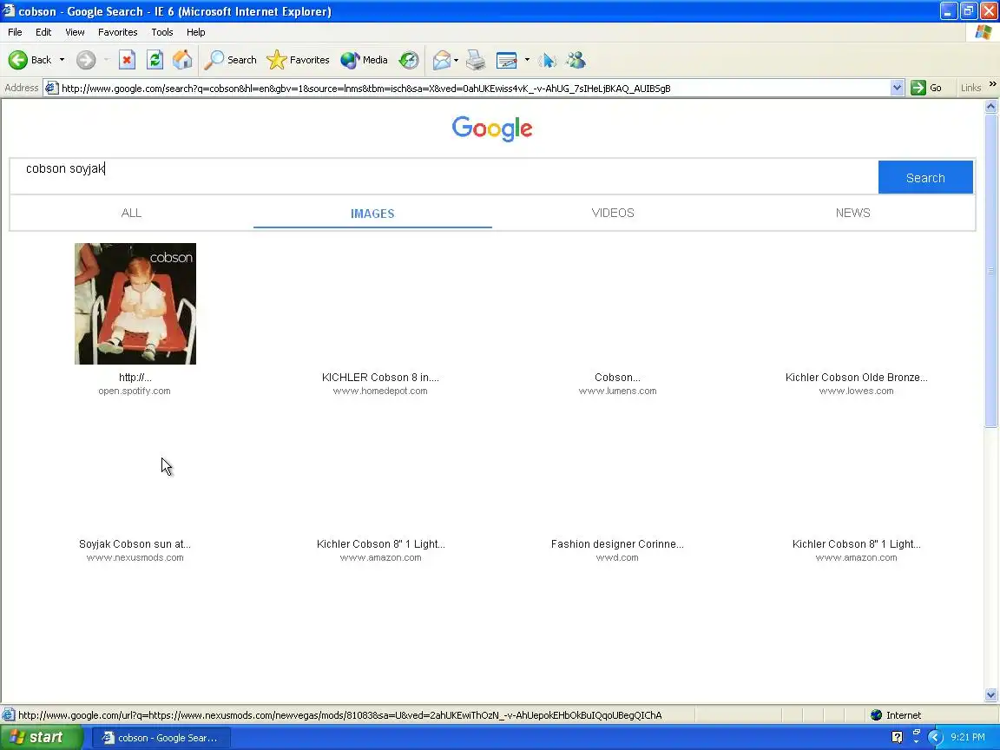
Task: Click the Internet zone globe in the status bar
Action: click(x=876, y=715)
